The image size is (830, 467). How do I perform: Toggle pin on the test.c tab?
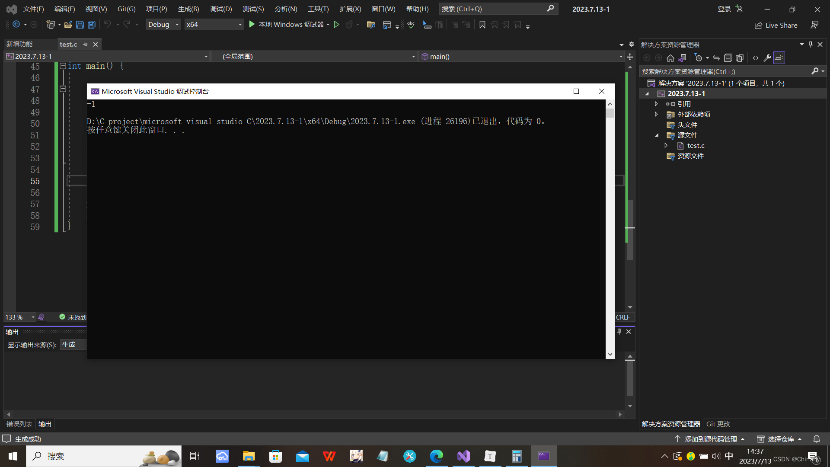[85, 44]
